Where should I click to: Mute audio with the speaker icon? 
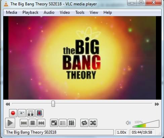pos(128,123)
